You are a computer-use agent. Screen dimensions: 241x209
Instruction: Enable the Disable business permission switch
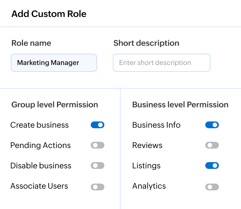[x=98, y=166]
